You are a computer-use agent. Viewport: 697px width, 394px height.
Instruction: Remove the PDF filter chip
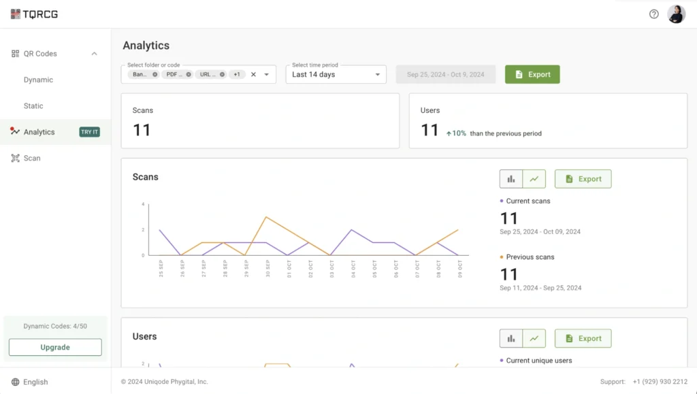tap(189, 74)
